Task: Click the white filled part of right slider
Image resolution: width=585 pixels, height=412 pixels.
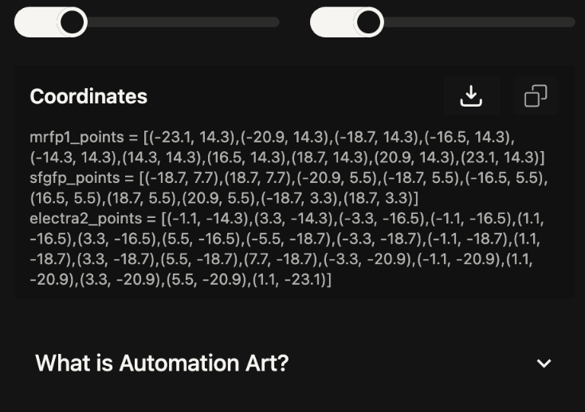Action: pos(331,22)
